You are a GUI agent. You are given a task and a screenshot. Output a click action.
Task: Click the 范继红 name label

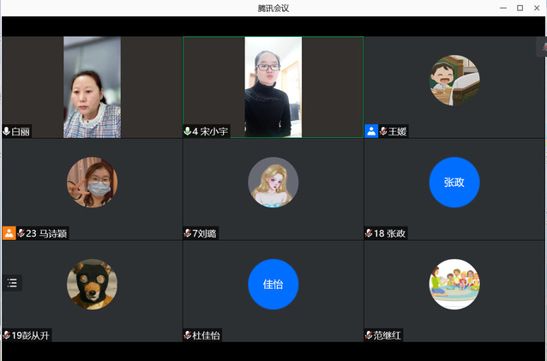coord(388,335)
